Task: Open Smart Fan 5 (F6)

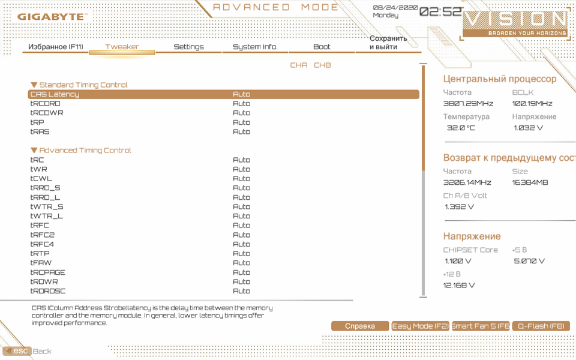Action: 481,326
